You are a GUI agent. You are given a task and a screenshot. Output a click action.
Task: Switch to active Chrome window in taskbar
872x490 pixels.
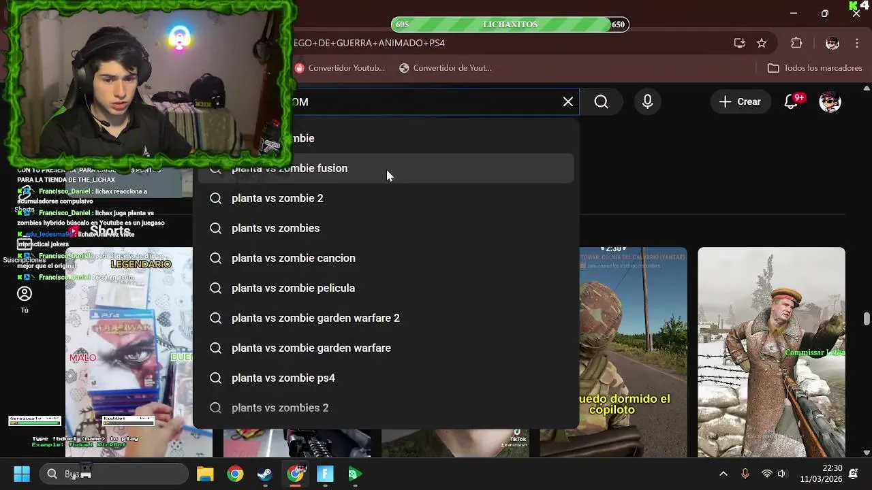[295, 474]
